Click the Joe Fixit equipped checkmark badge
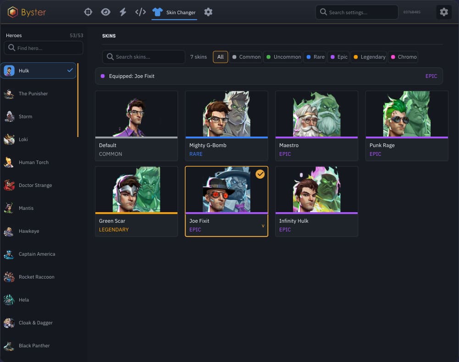The width and height of the screenshot is (459, 362). (x=260, y=174)
